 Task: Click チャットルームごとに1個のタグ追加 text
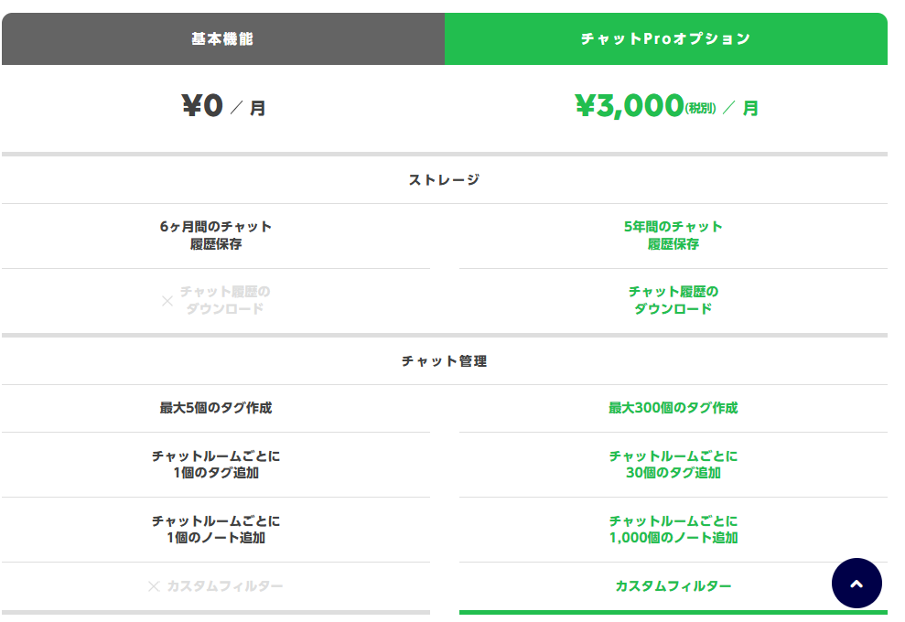tap(216, 464)
